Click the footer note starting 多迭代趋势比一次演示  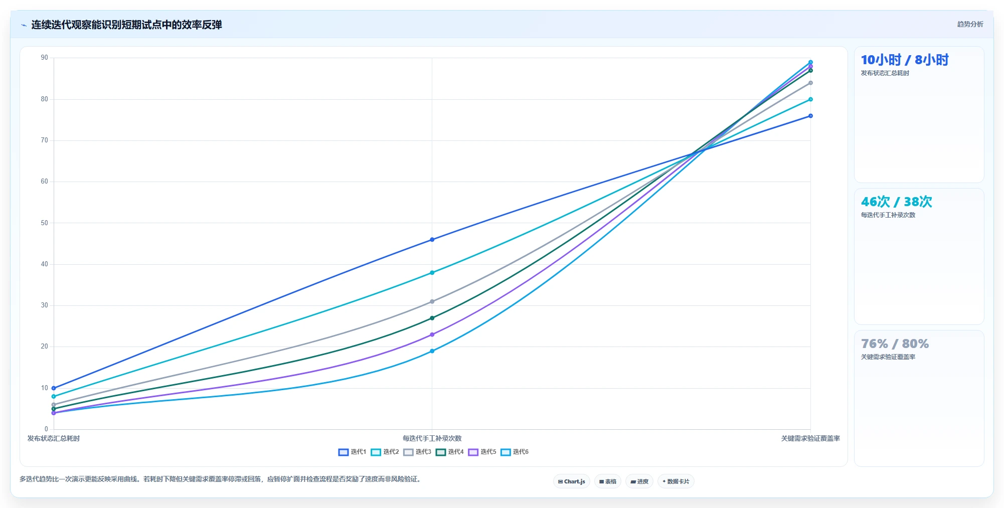point(221,479)
